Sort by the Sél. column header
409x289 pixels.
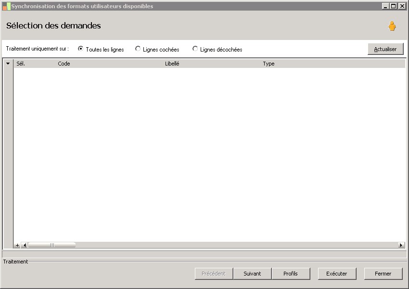21,64
